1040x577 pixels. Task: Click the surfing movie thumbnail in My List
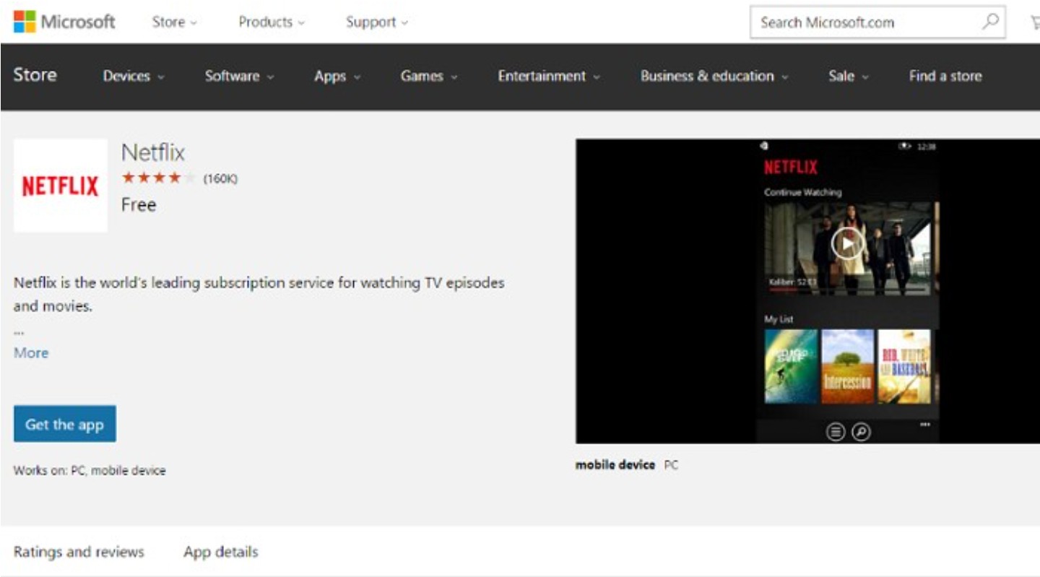(792, 366)
